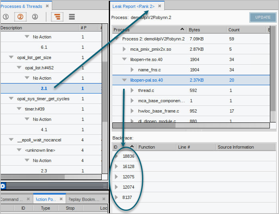Expand the mca_pmix_pmix2x.so row
Screen dimensions: 279x214
pyautogui.click(x=124, y=49)
